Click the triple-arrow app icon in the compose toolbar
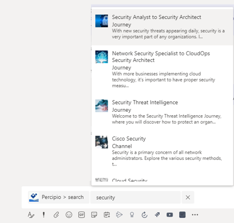This screenshot has height=223, width=234. (157, 215)
